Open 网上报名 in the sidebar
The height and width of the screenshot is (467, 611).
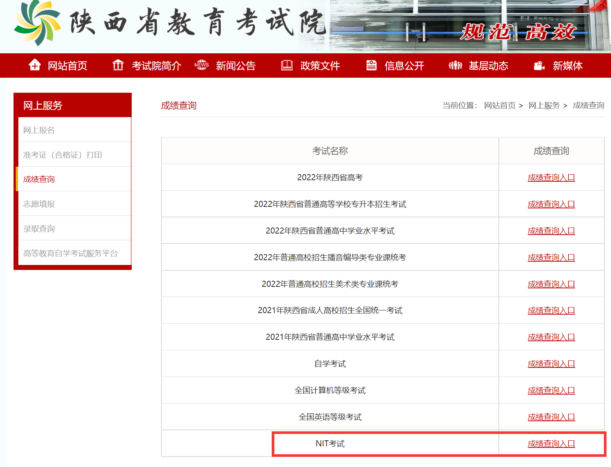click(x=39, y=130)
